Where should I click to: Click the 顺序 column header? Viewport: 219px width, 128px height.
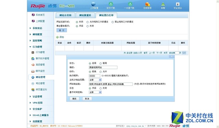coord(88,43)
